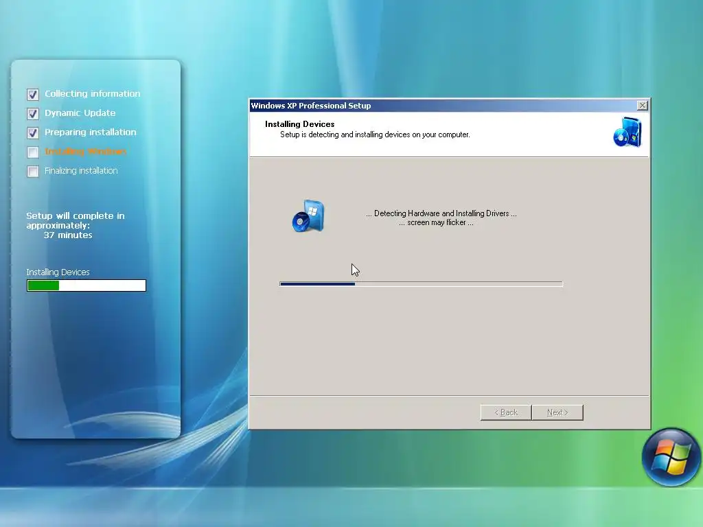Click the 'Preparing installation' step label
The image size is (703, 527).
[x=90, y=132]
